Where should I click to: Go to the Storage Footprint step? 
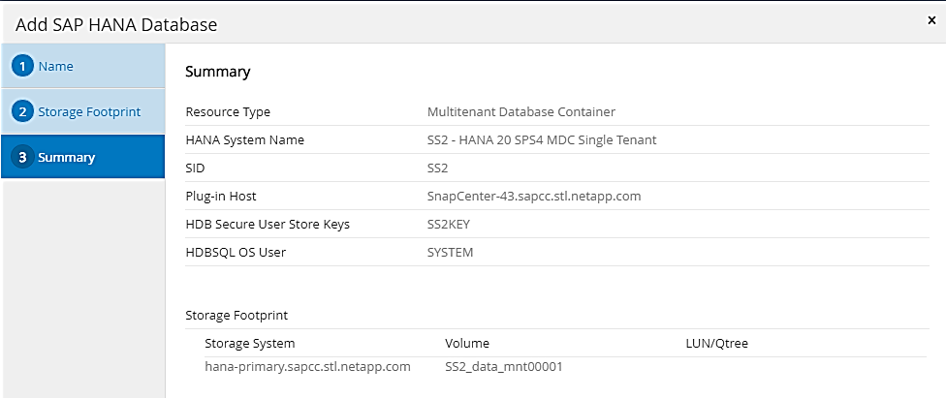(x=89, y=112)
